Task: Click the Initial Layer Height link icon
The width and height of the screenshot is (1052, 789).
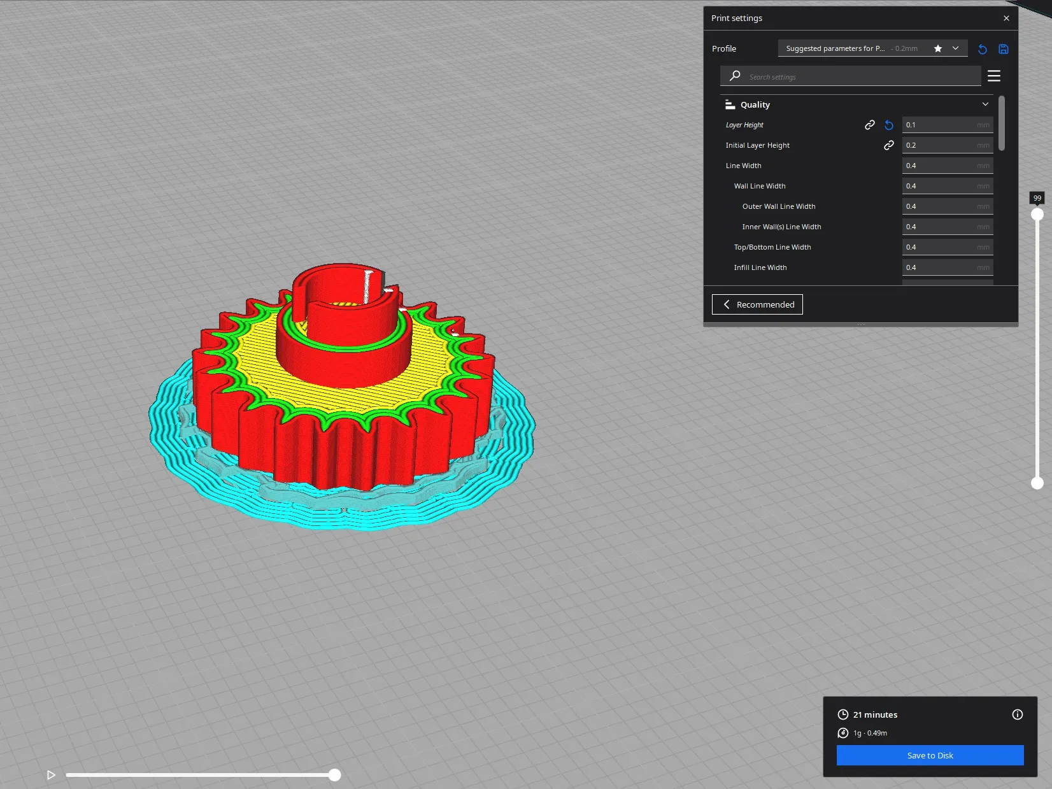Action: click(x=888, y=145)
